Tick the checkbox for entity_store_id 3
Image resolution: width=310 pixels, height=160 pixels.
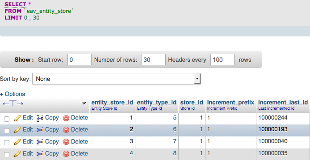pyautogui.click(x=7, y=143)
